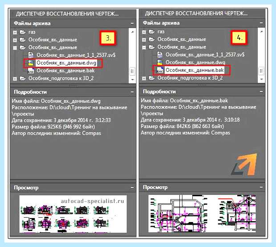Click 'Размер файла: 925Кб (946 992 байт)' text
Screen dimensions: 276x247
click(53, 127)
